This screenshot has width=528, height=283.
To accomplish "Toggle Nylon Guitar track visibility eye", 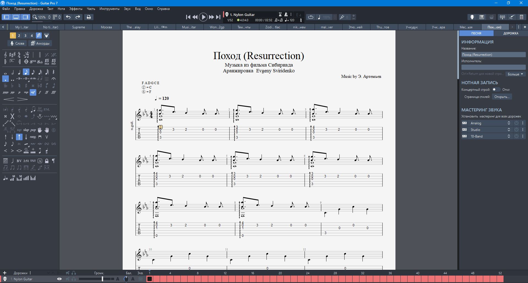I will [x=59, y=279].
